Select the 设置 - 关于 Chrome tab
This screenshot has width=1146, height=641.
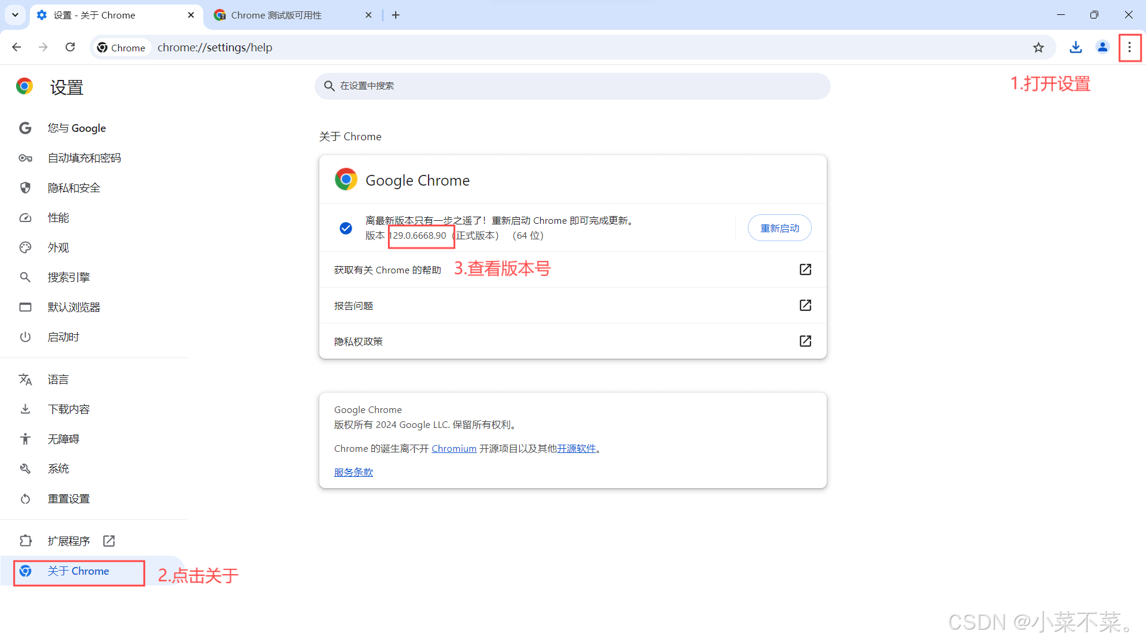tap(116, 15)
